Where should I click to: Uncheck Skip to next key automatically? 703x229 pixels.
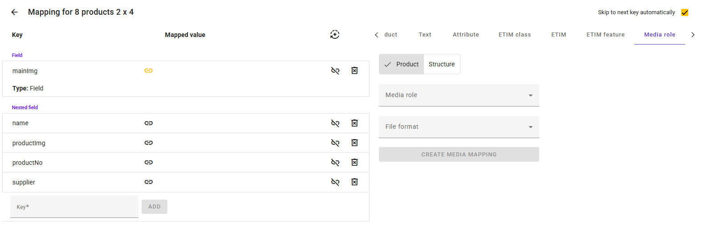[685, 12]
